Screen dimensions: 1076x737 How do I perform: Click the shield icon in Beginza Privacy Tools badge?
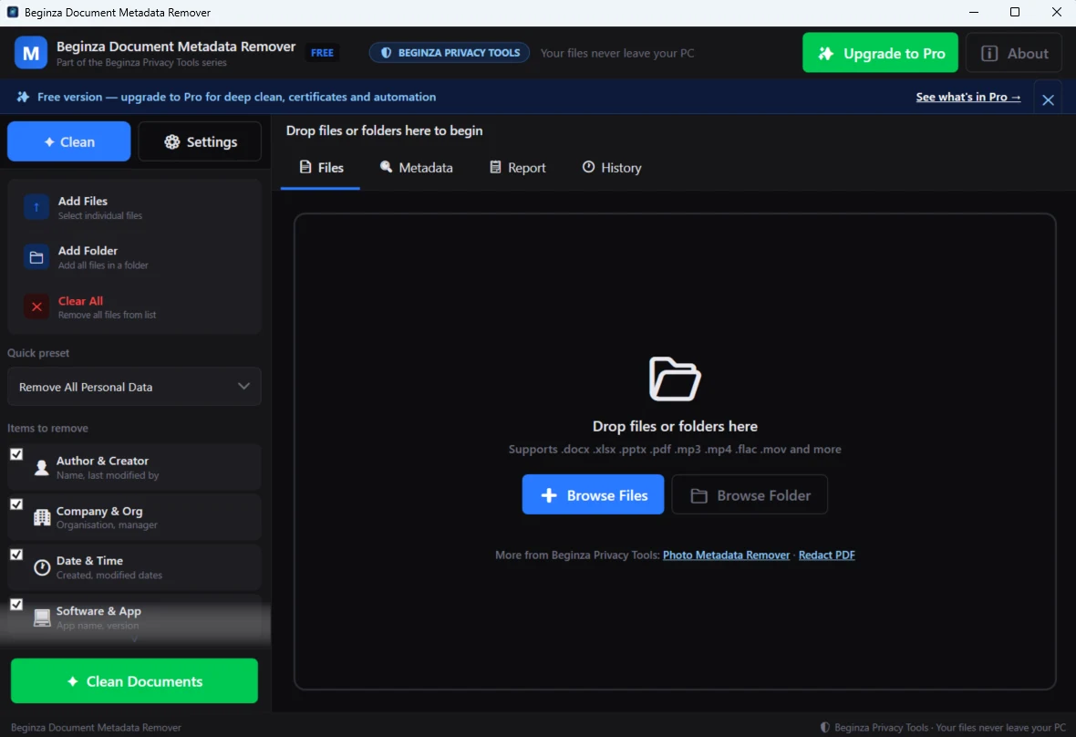tap(387, 53)
